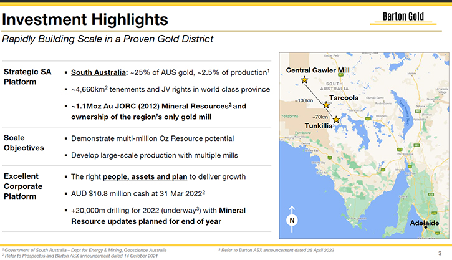Click the Central Gawler Mill map label

(x=317, y=70)
